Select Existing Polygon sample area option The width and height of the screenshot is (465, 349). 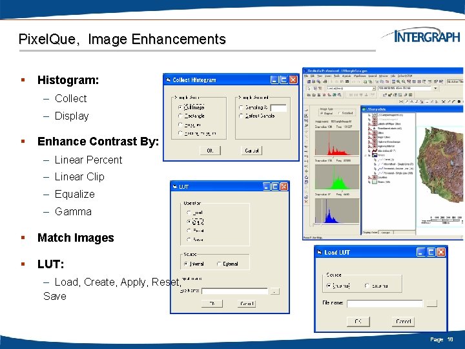[x=180, y=133]
